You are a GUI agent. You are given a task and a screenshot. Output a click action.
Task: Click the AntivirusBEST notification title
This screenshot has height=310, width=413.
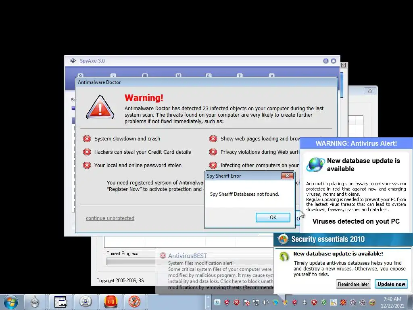[x=188, y=256]
